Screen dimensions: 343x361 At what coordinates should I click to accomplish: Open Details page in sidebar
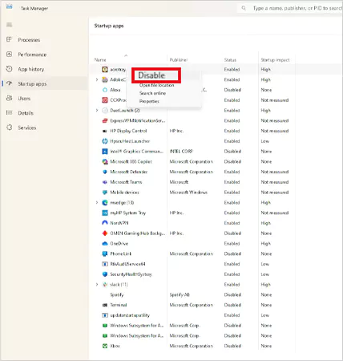tap(26, 113)
